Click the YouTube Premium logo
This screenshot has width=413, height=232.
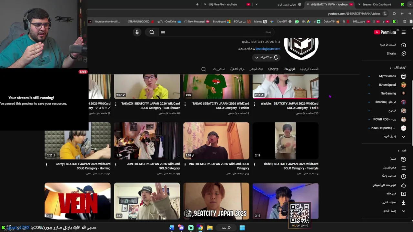385,32
